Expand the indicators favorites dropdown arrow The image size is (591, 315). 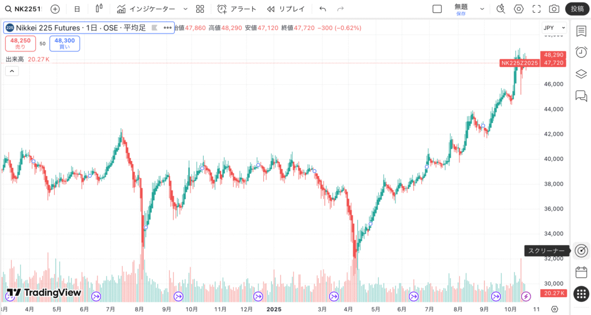(x=185, y=9)
